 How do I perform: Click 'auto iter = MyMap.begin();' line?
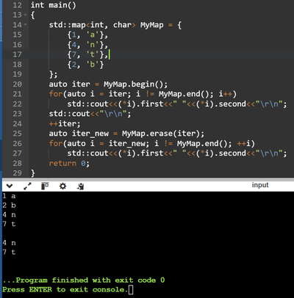click(x=108, y=84)
